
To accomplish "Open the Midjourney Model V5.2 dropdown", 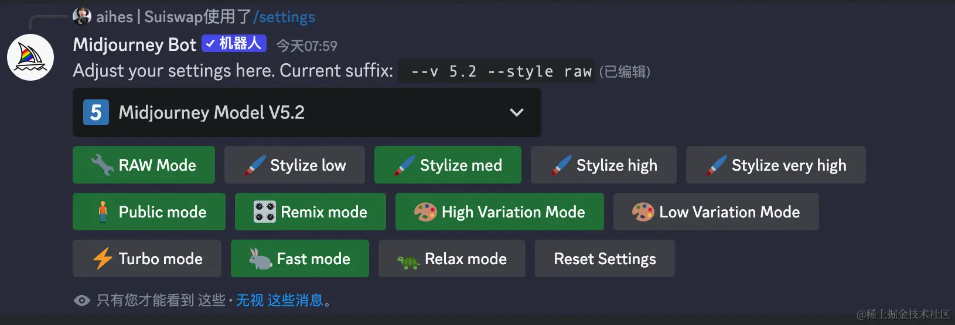I will coord(306,112).
